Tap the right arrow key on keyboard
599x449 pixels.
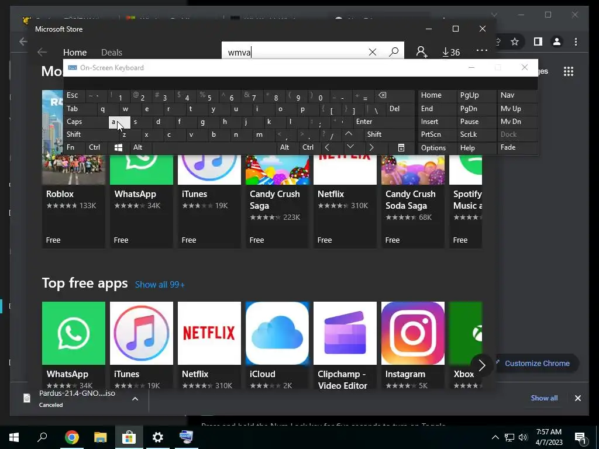pos(371,147)
